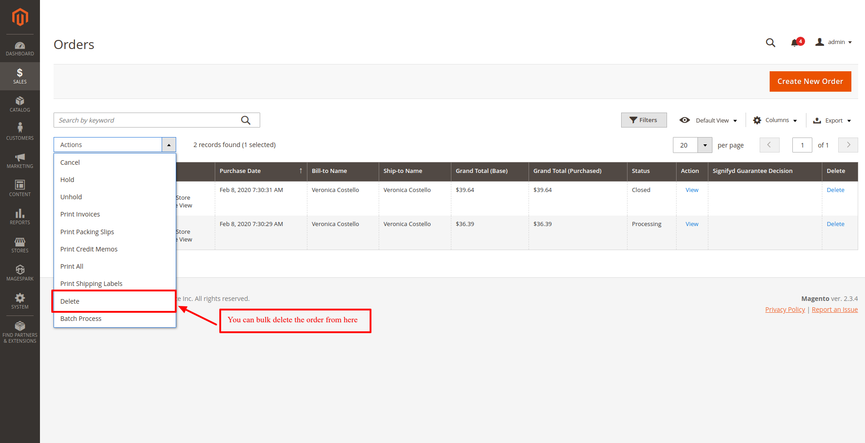View the $39.64 Closed order
The height and width of the screenshot is (443, 865).
(x=692, y=190)
